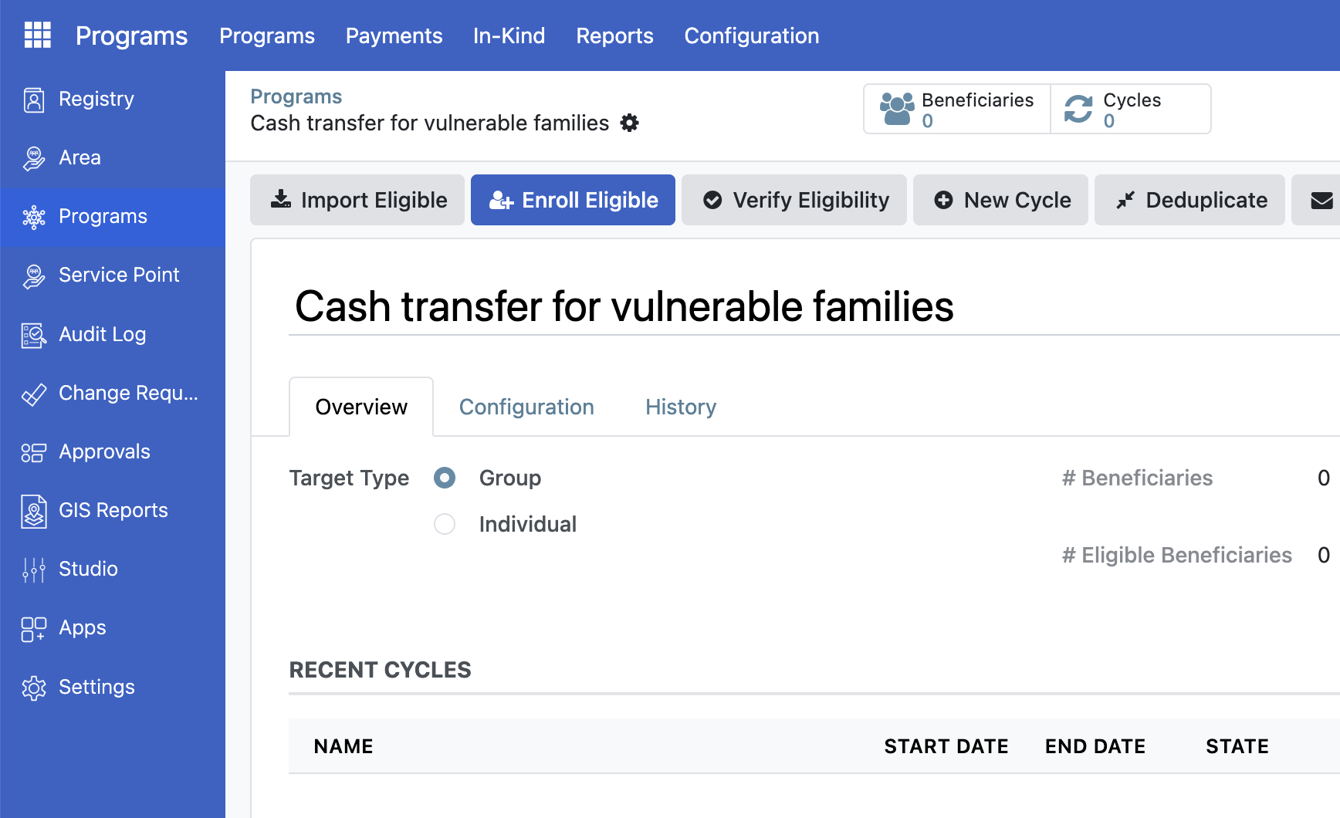1340x818 pixels.
Task: Open the Audit Log sidebar icon
Action: point(34,335)
